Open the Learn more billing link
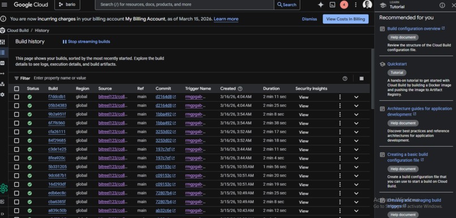Screen dimensions: 456x218 pos(226,19)
